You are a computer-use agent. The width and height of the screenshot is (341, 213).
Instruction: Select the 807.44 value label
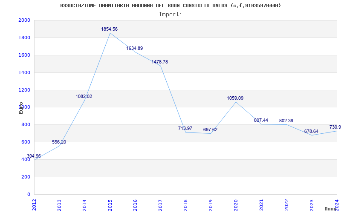tap(261, 120)
